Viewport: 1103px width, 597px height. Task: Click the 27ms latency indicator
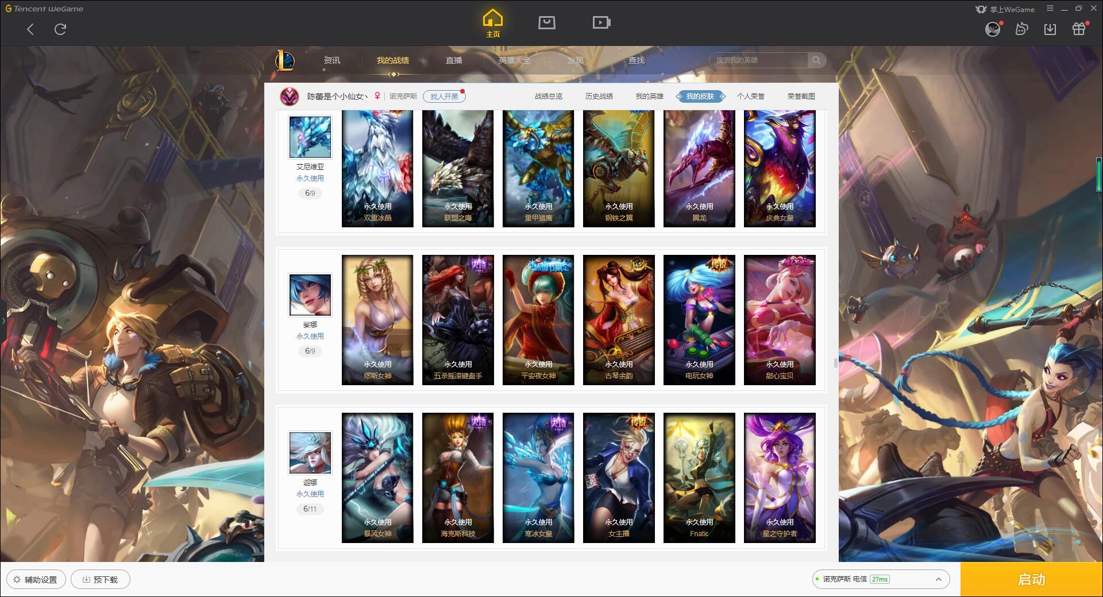880,579
